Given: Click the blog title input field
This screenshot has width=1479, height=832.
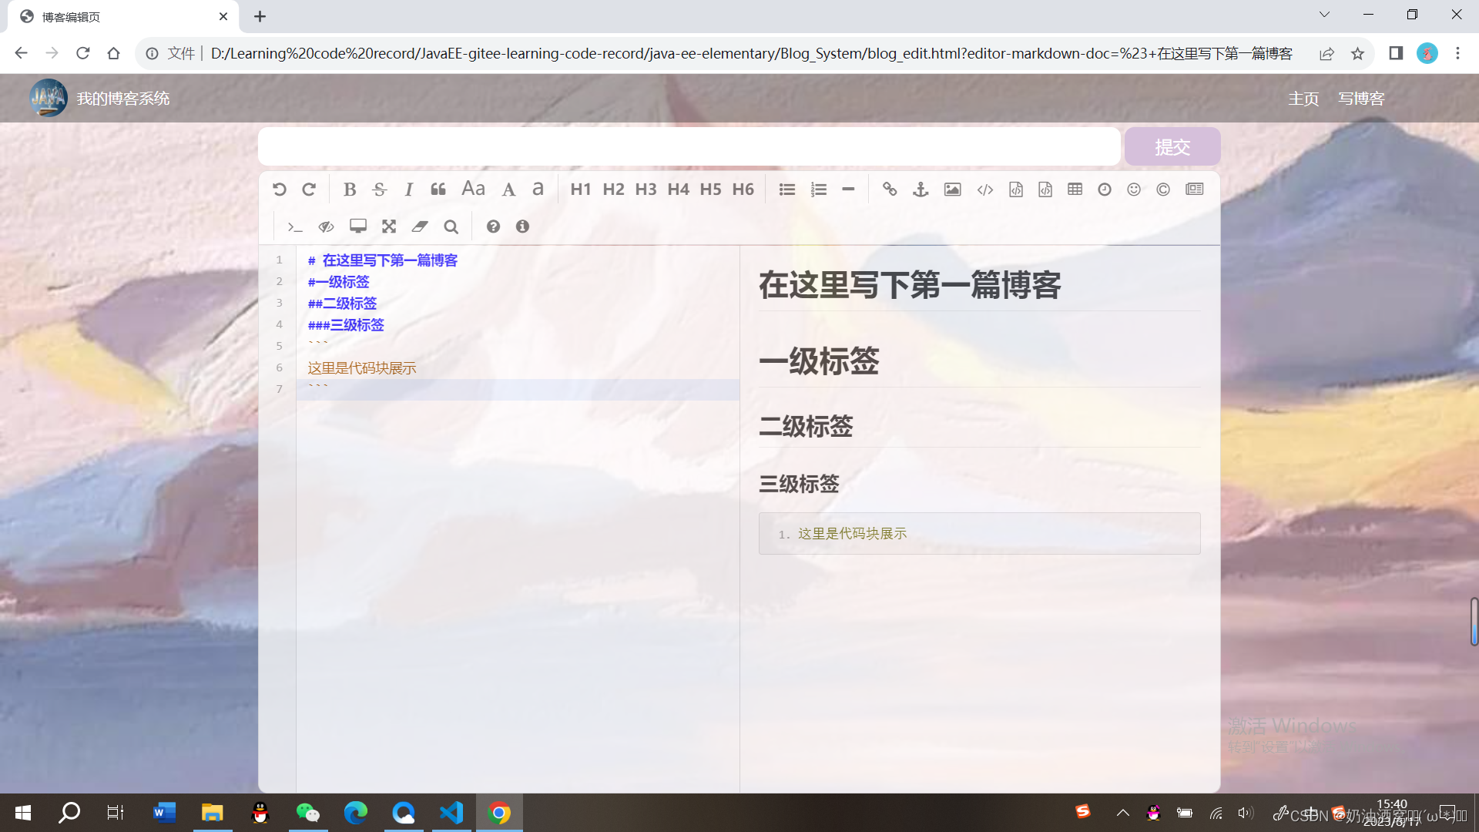Looking at the screenshot, I should click(x=689, y=146).
